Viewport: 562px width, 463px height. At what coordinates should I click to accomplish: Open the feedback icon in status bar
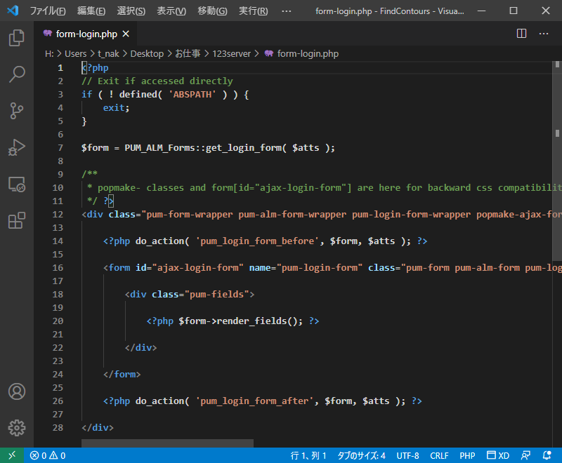[x=525, y=455]
